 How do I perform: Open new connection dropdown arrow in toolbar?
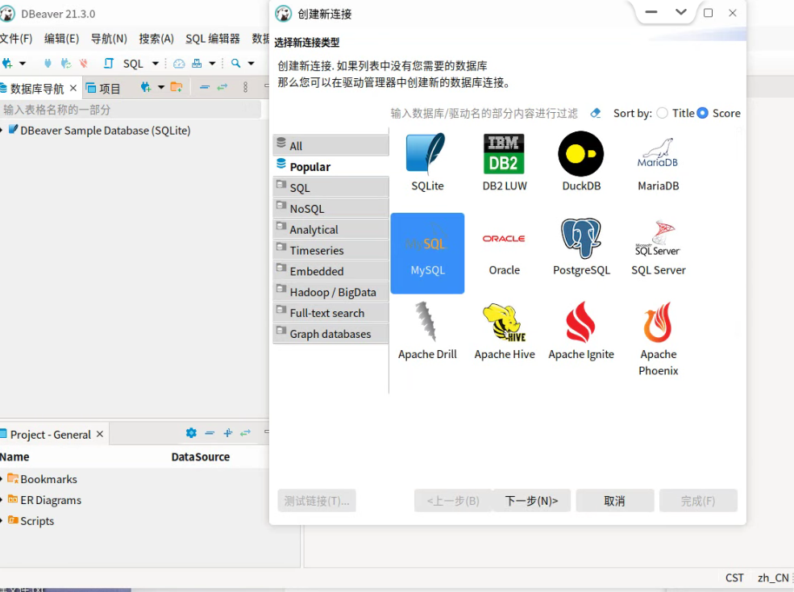(23, 64)
